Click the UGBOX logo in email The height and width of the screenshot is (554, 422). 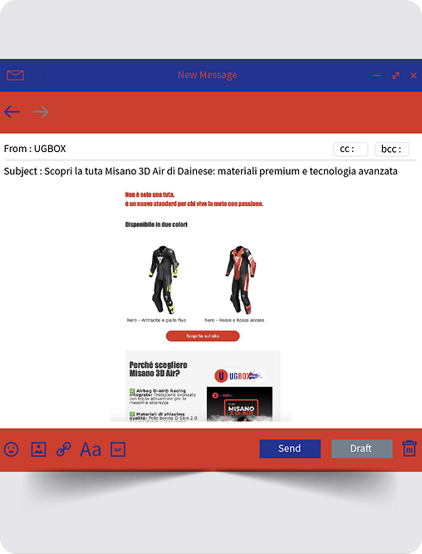pyautogui.click(x=239, y=375)
